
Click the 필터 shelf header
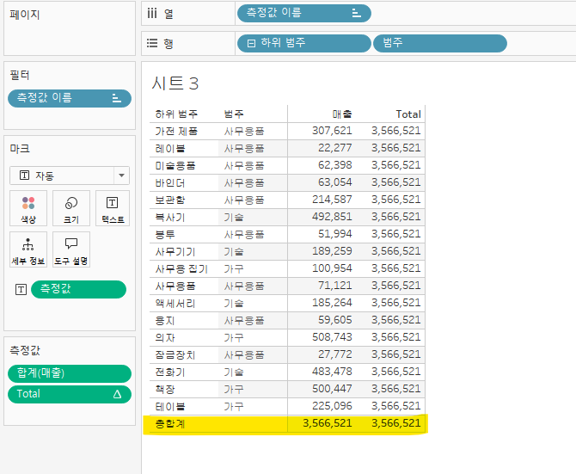(x=20, y=76)
